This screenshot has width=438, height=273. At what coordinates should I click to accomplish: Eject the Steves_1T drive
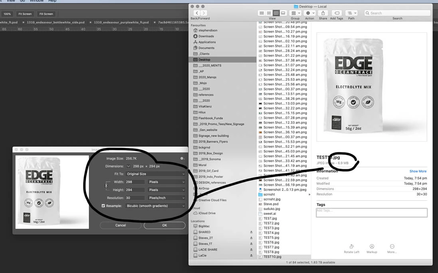[251, 244]
